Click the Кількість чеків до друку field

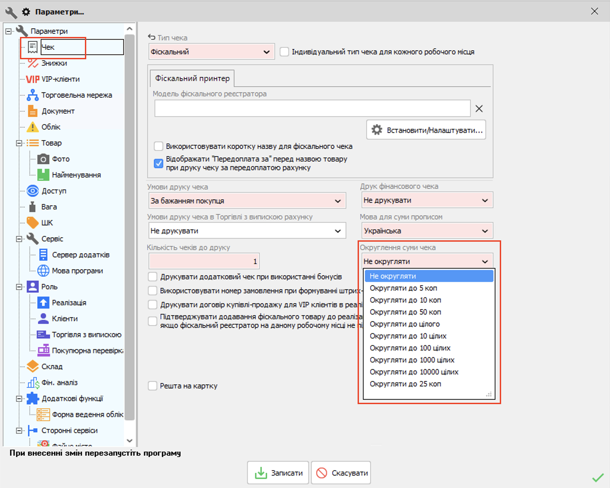click(x=204, y=261)
